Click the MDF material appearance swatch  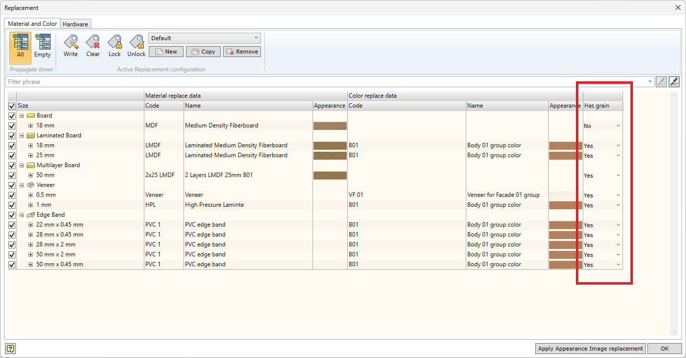tap(330, 126)
